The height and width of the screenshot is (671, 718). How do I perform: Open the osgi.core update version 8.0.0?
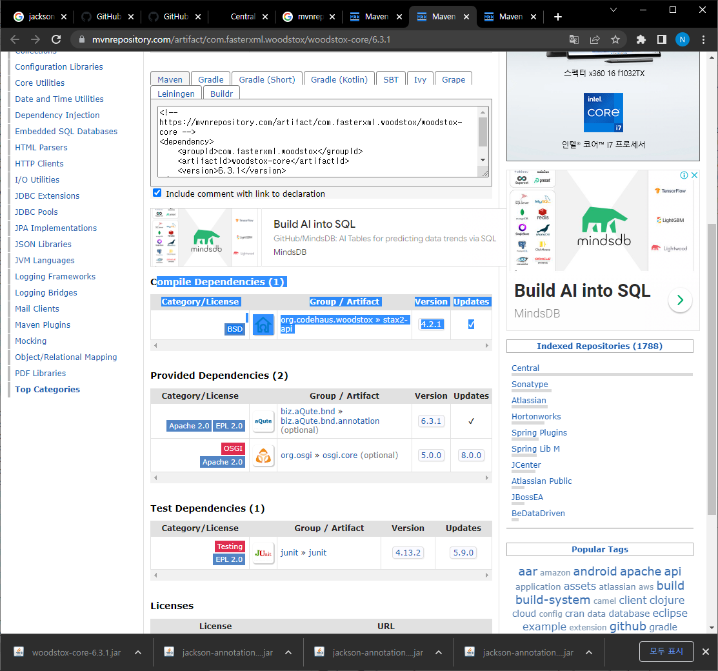point(471,456)
